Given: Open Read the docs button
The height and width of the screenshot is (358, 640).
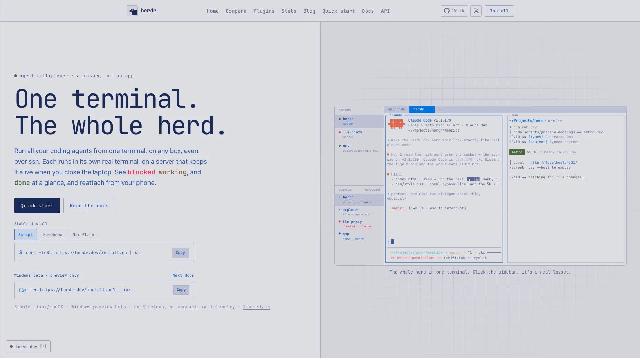Looking at the screenshot, I should point(89,206).
